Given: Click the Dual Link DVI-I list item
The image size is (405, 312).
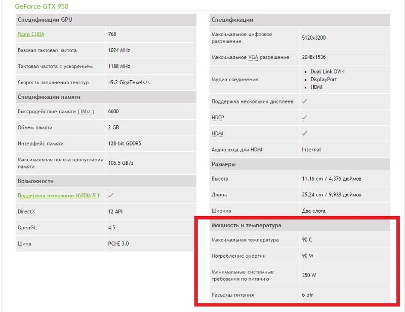Looking at the screenshot, I should point(327,72).
